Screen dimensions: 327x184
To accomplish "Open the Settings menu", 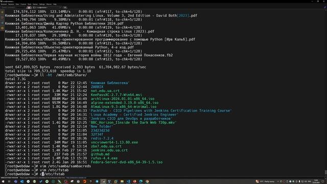I will pos(42,4).
